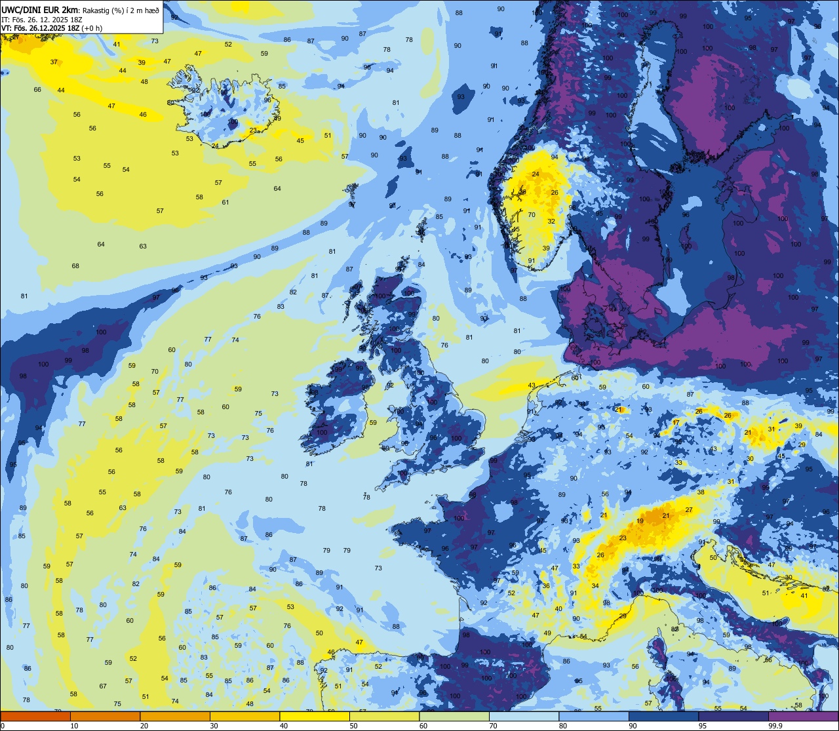Click the "IT: Fös. 26. 12. 2025 18Z" line

pyautogui.click(x=42, y=20)
